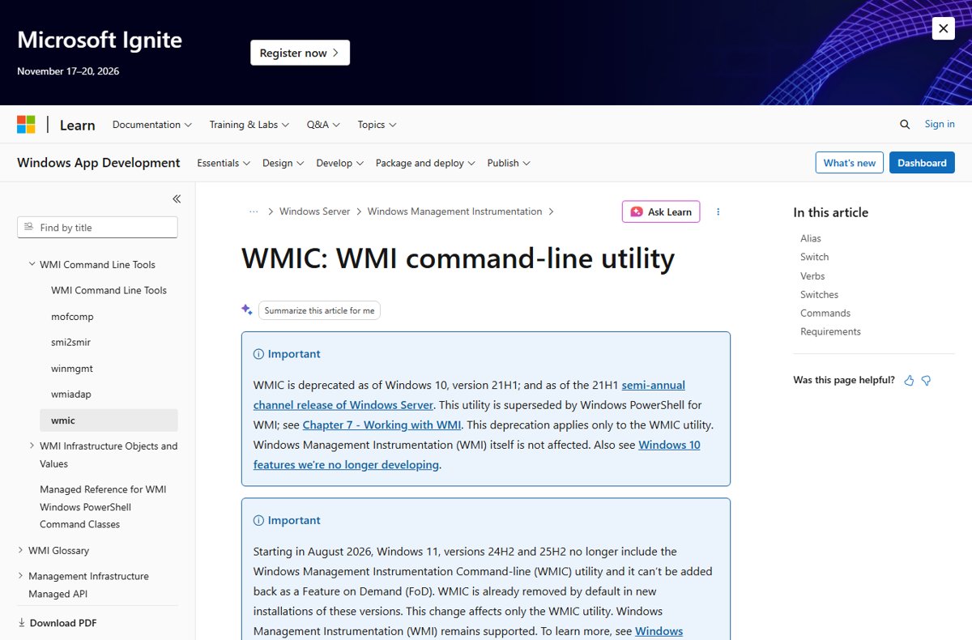Open the Documentation menu
This screenshot has width=972, height=640.
[152, 125]
